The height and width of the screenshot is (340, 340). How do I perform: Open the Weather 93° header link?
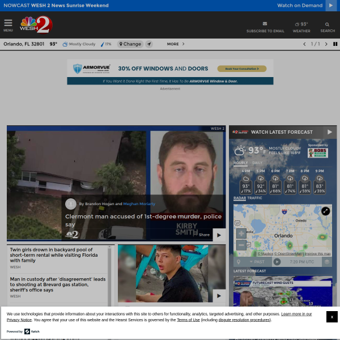click(301, 27)
